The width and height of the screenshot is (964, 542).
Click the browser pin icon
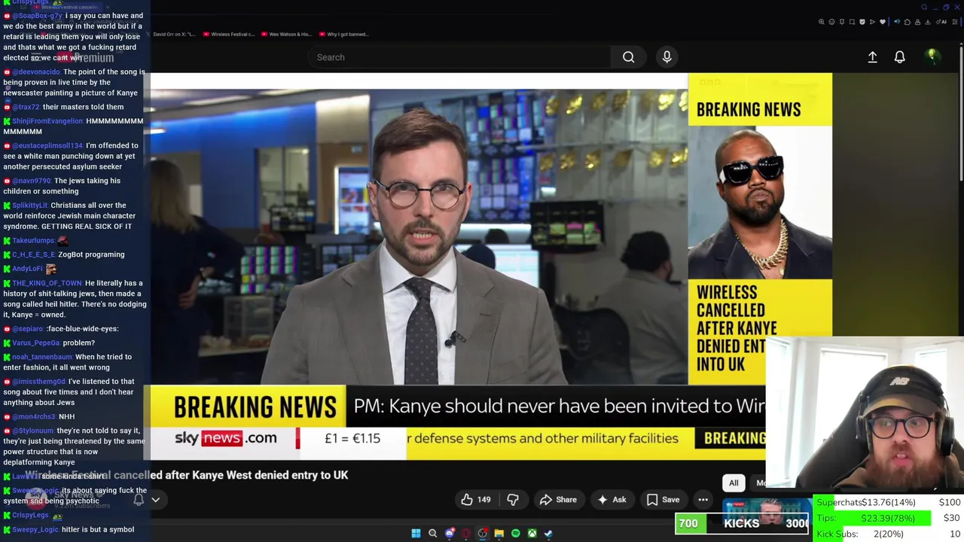click(842, 22)
